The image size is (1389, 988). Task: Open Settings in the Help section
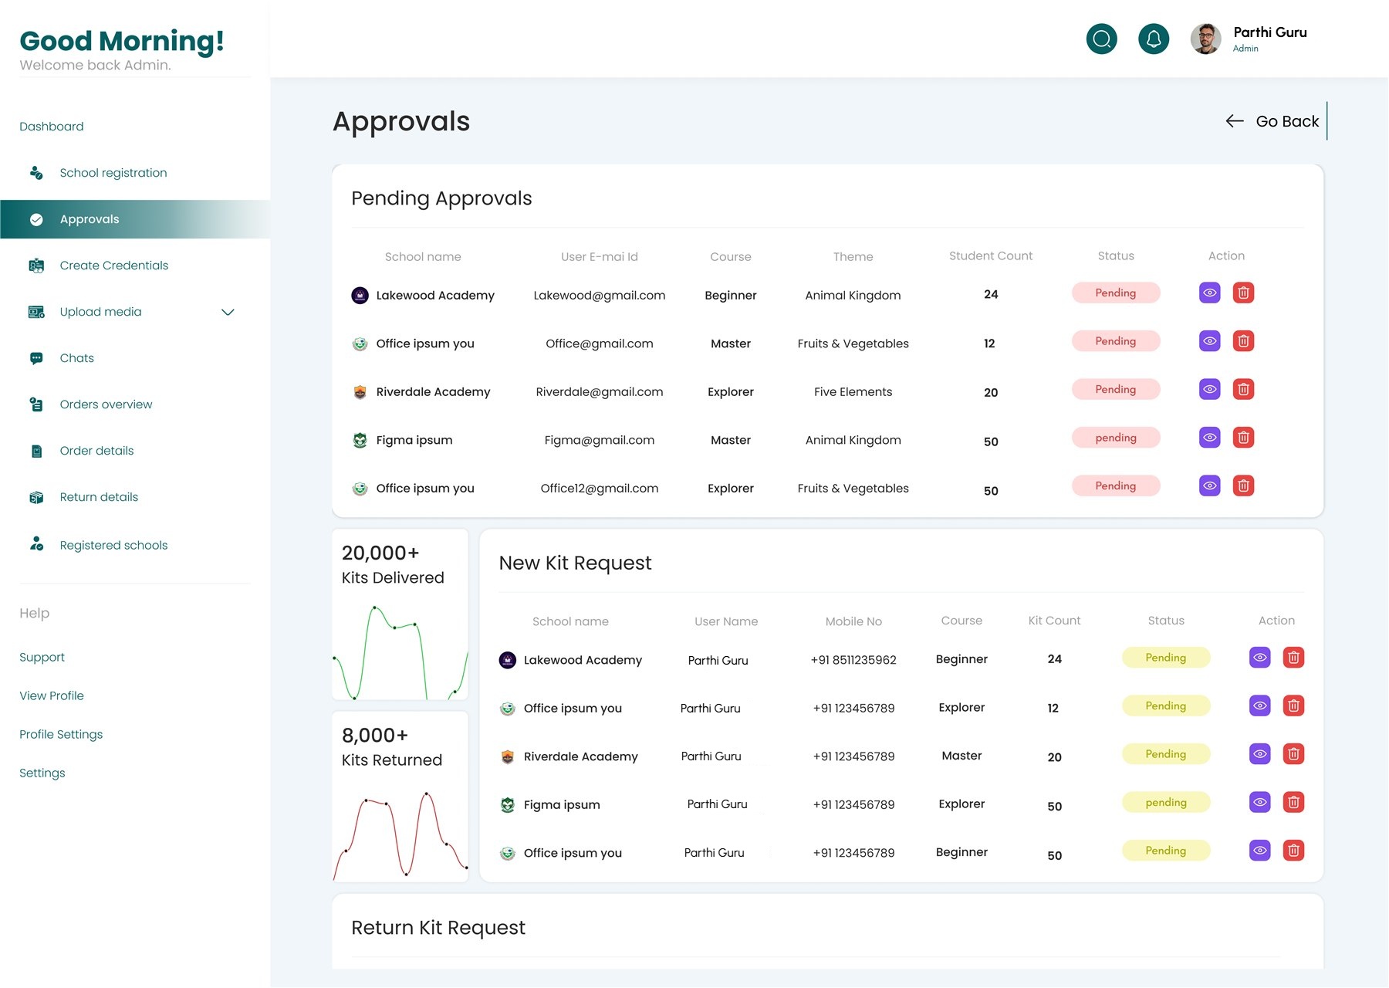point(42,773)
